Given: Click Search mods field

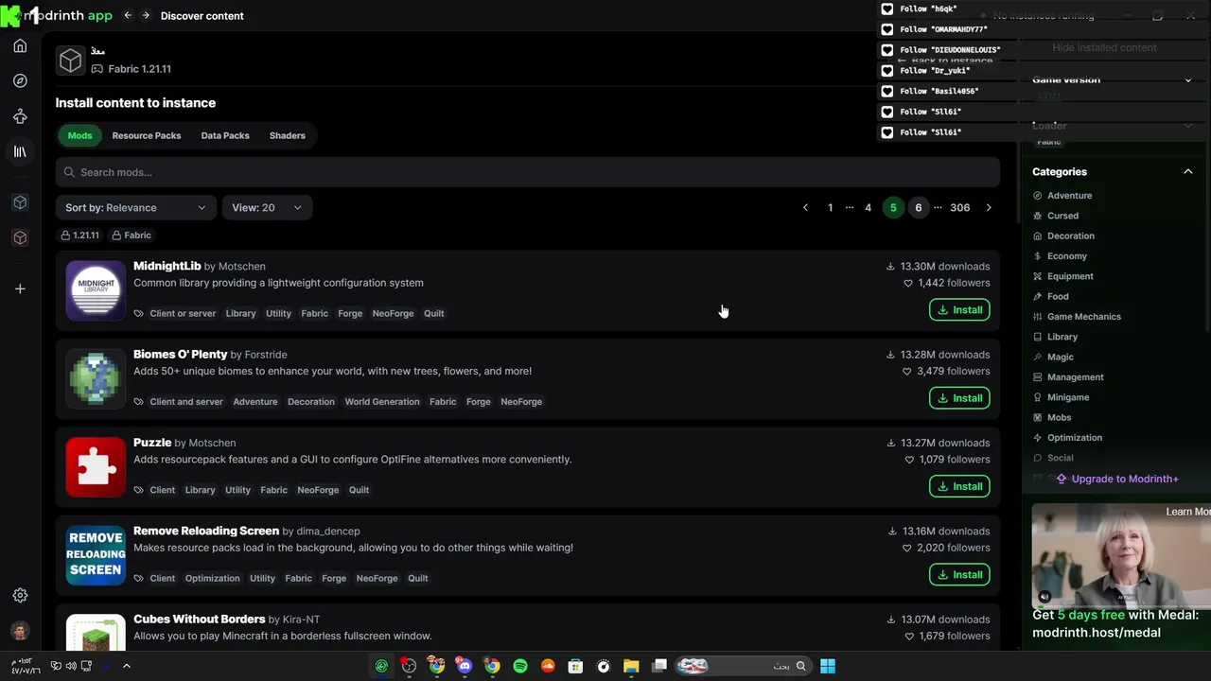Looking at the screenshot, I should [528, 172].
